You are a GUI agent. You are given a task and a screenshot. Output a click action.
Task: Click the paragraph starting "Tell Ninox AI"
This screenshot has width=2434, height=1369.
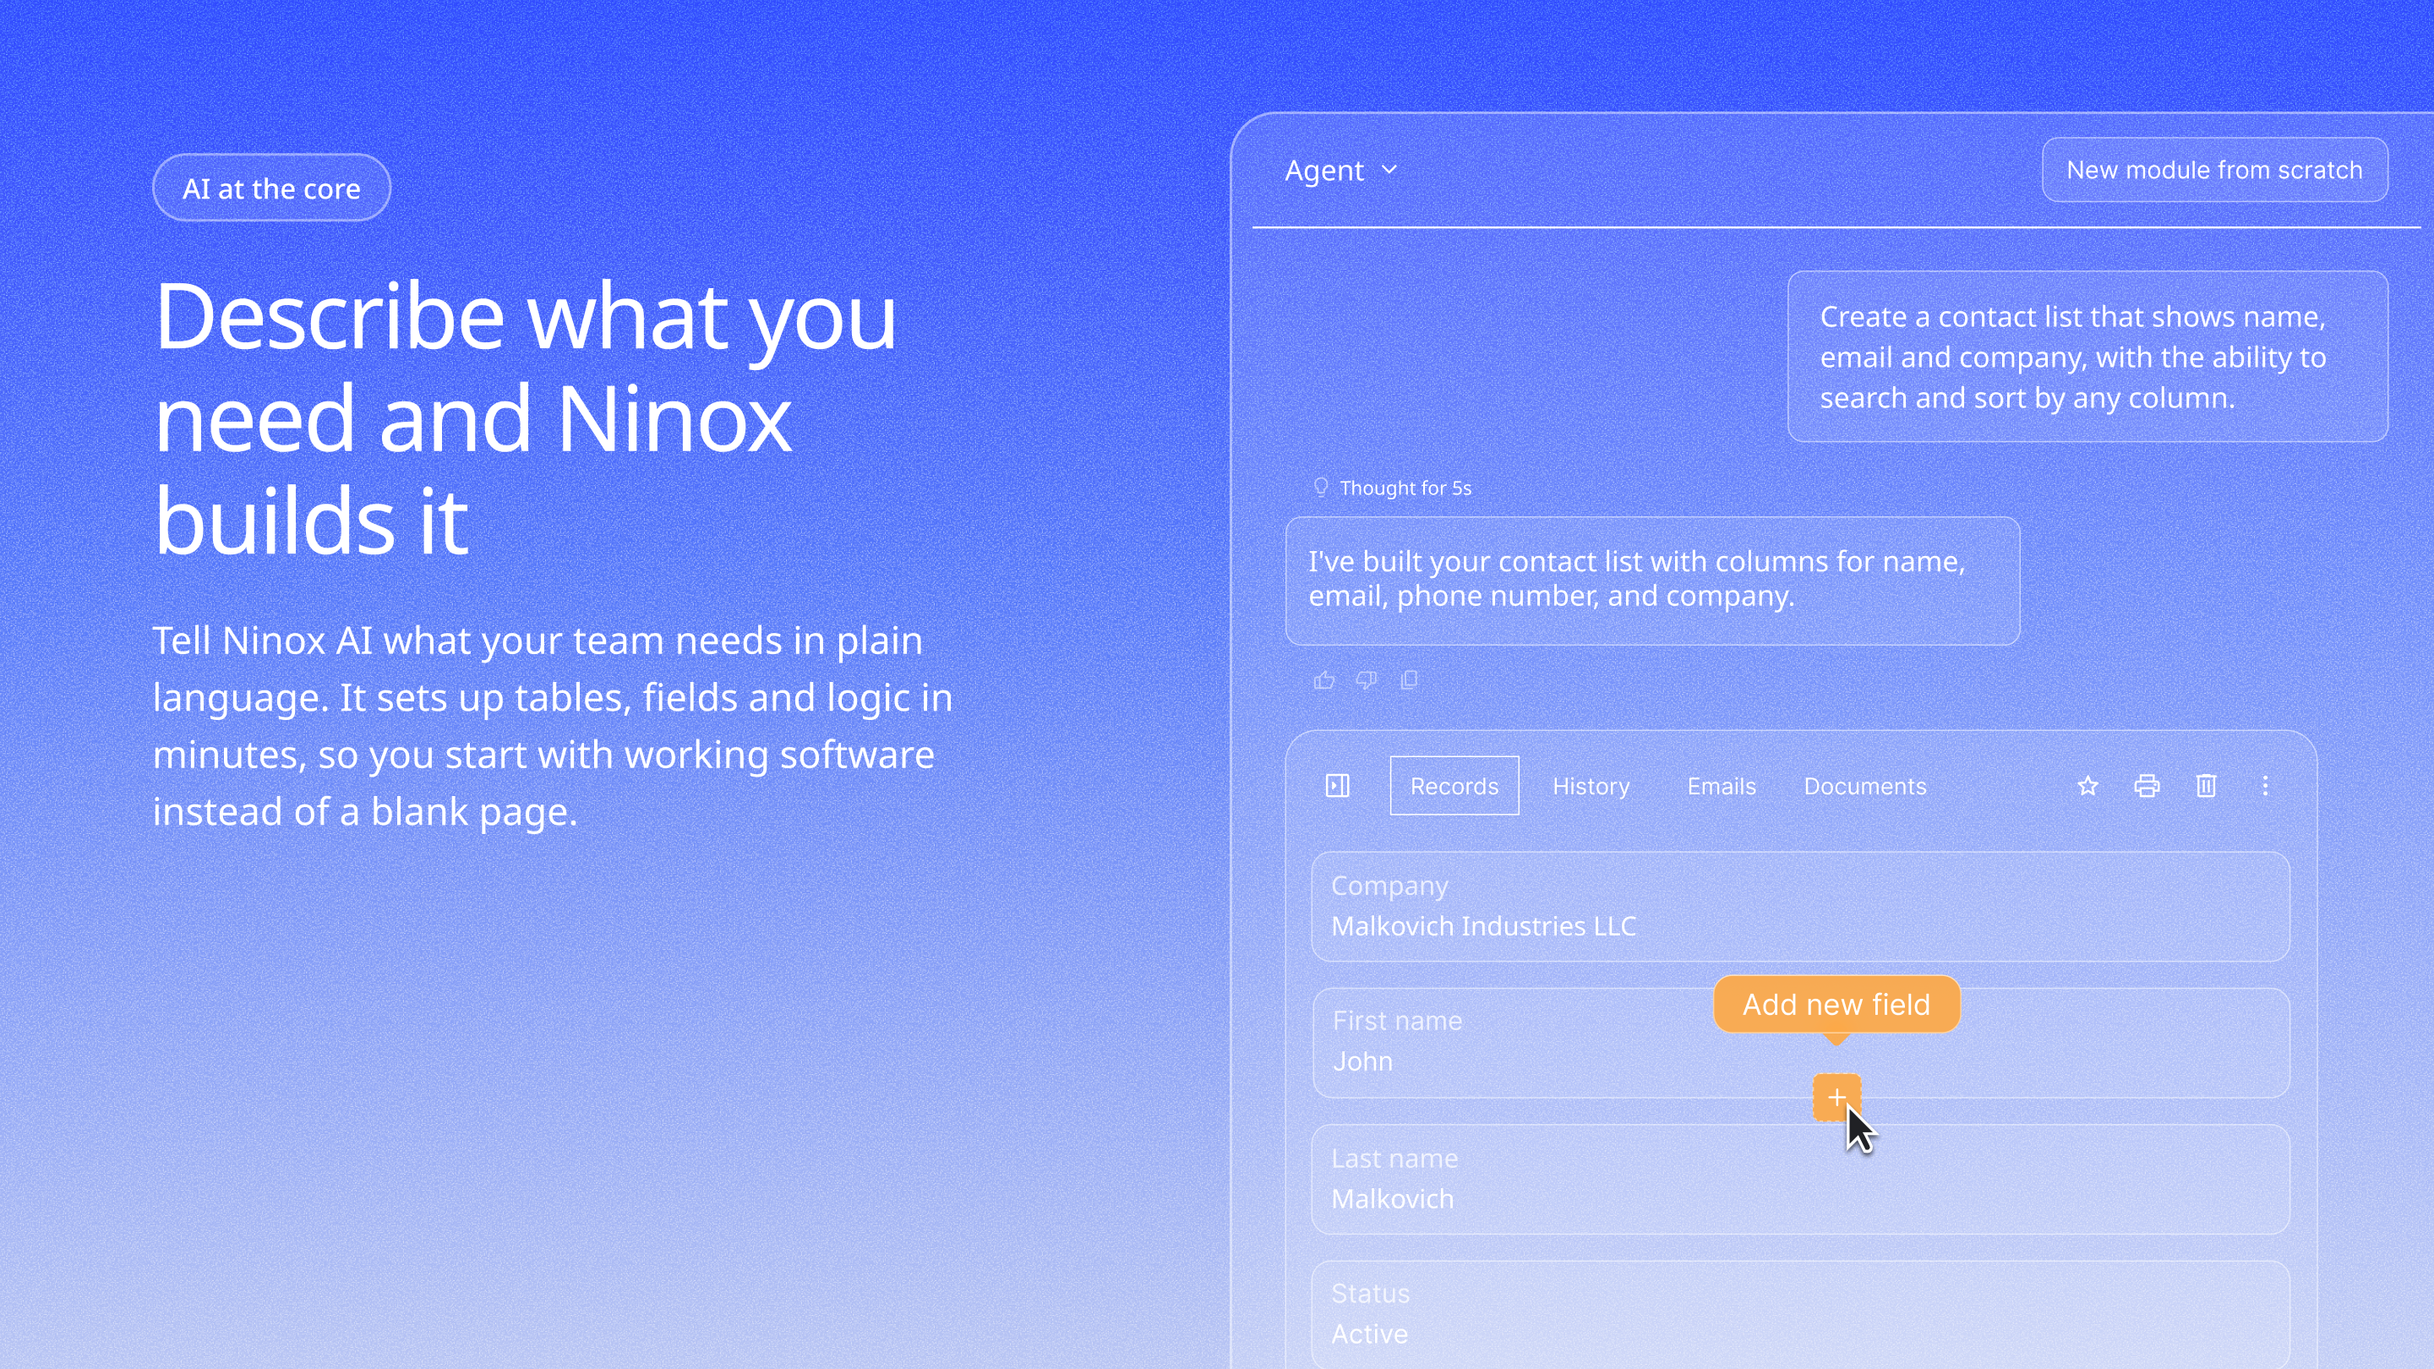(x=553, y=726)
